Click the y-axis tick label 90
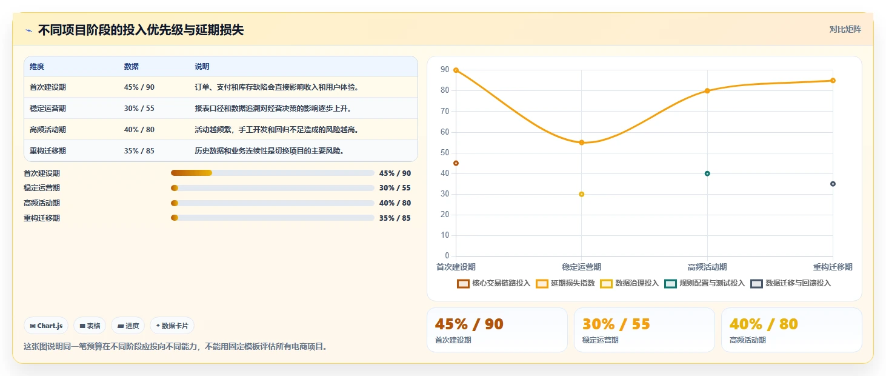 pyautogui.click(x=445, y=70)
